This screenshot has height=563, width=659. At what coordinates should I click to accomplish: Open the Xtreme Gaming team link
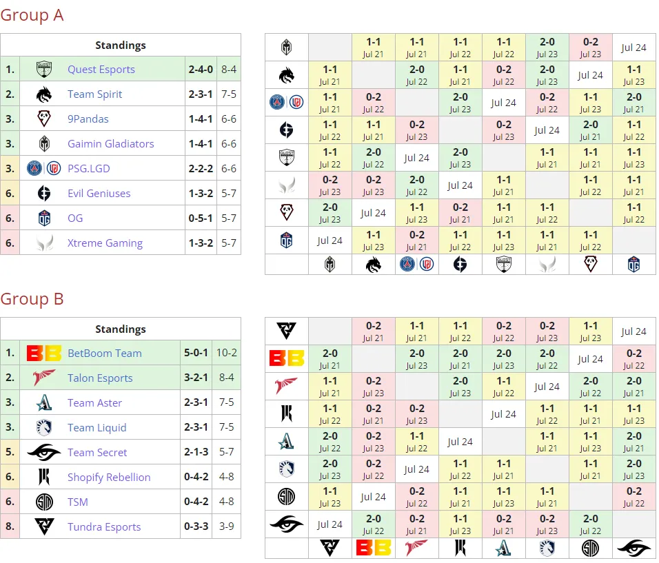[105, 243]
